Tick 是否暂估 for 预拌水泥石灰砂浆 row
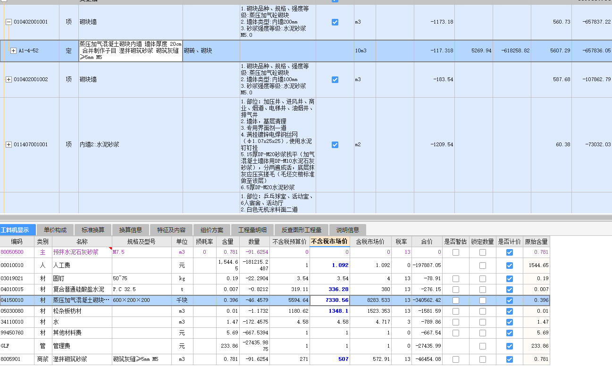The height and width of the screenshot is (375, 612). point(456,252)
